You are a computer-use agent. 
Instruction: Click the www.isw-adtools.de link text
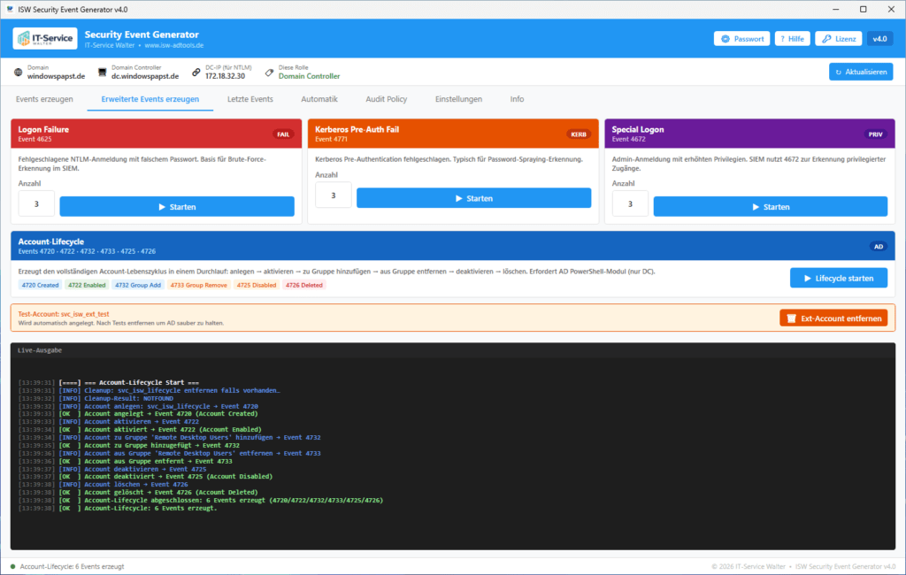click(x=174, y=45)
